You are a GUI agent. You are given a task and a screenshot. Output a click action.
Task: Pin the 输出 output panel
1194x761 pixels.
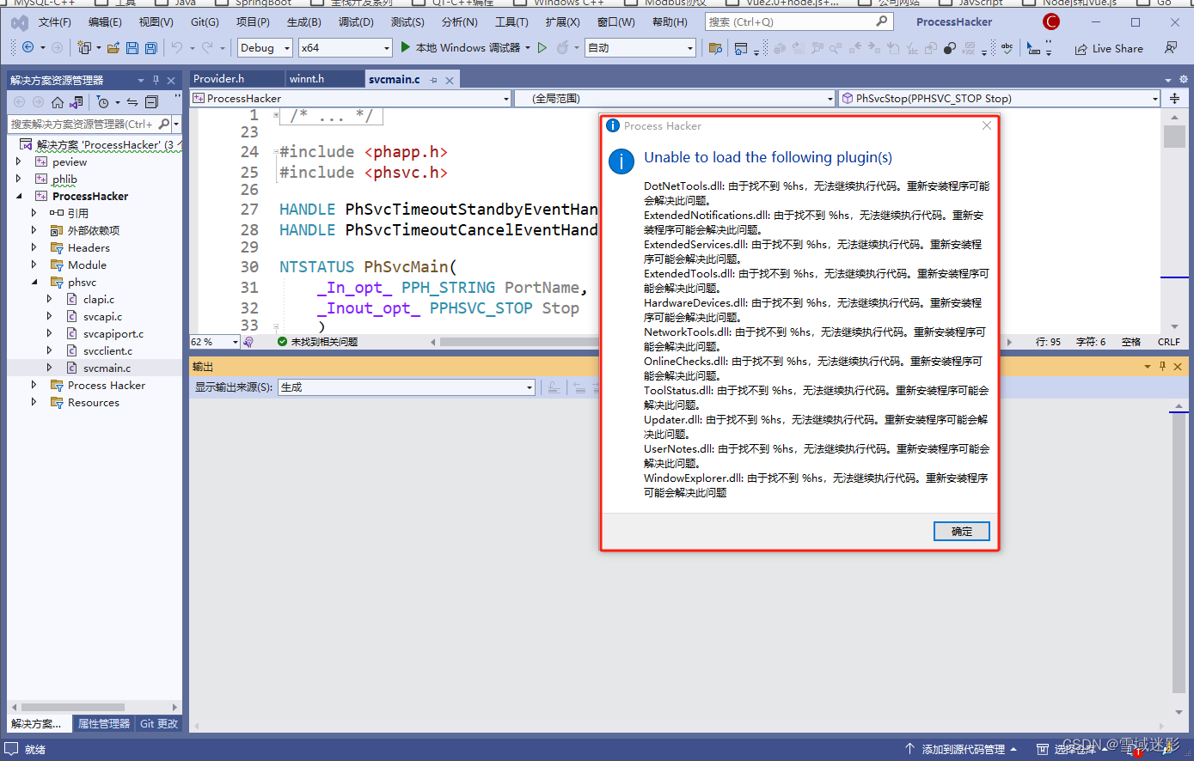pyautogui.click(x=1164, y=366)
